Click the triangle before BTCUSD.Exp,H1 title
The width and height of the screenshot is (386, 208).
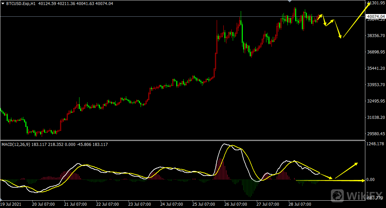point(3,3)
